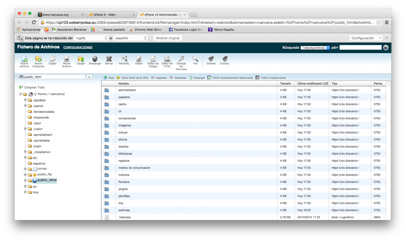Switch to www.ruanueva.org tab

coord(61,14)
